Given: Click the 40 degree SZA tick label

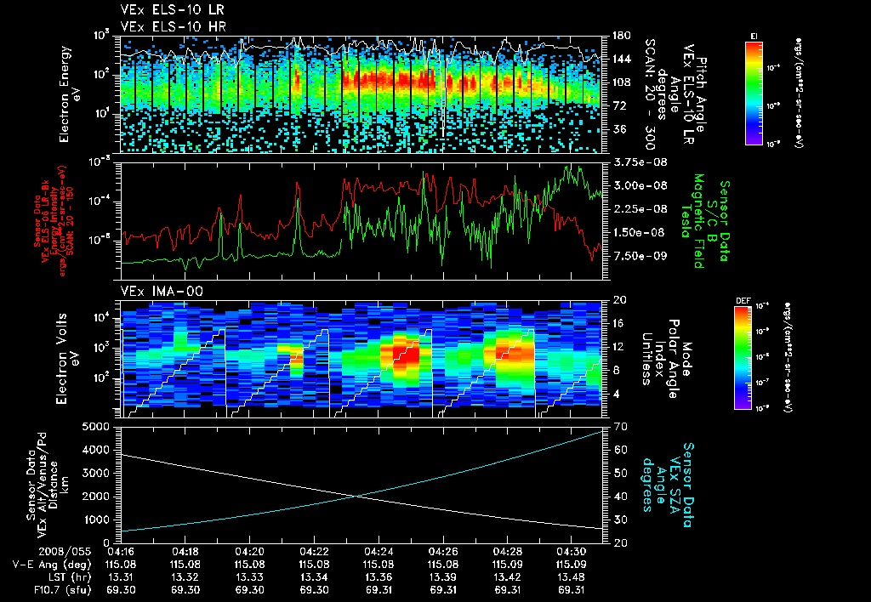Looking at the screenshot, I should pyautogui.click(x=618, y=497).
